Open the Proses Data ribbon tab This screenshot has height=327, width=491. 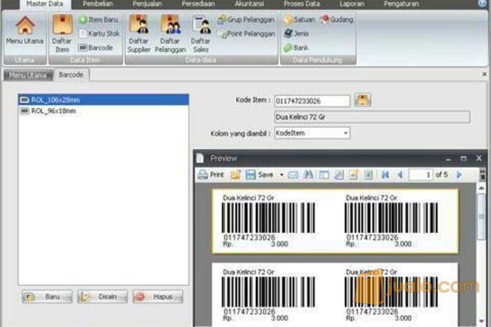pyautogui.click(x=302, y=4)
